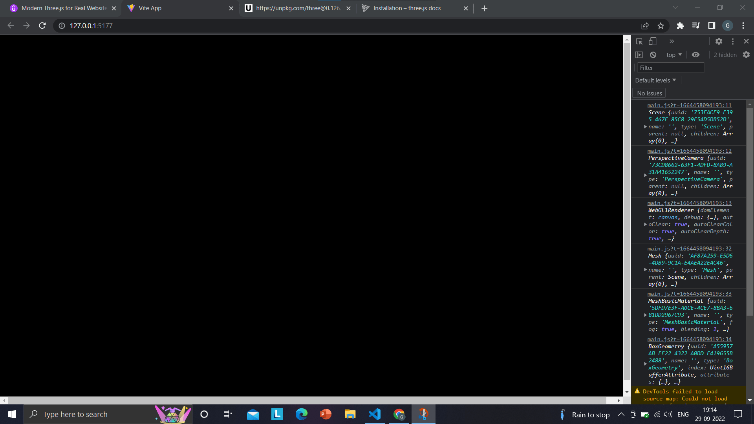Toggle device toolbar emulation icon
The height and width of the screenshot is (424, 754).
click(x=652, y=41)
